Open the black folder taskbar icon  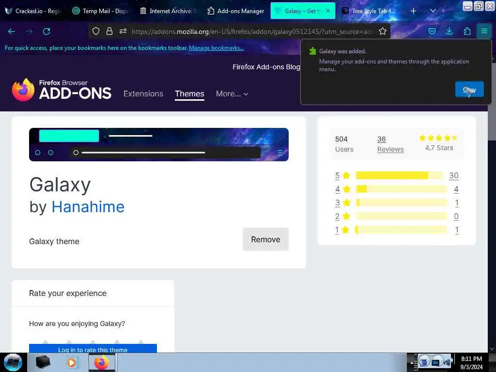coord(43,362)
